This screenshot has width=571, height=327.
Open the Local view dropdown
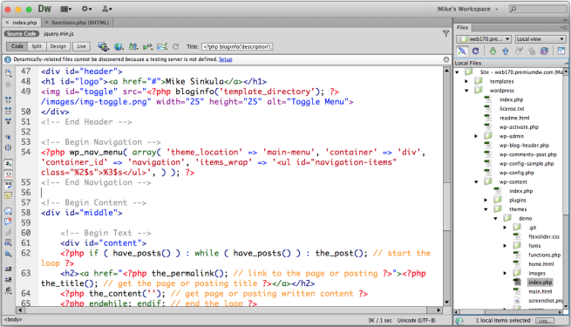pyautogui.click(x=540, y=39)
